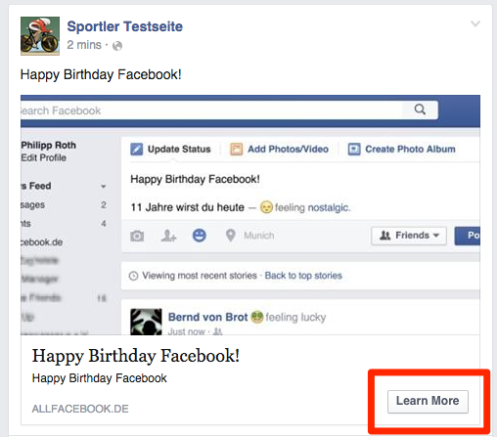Click the camera icon in composer

tap(137, 236)
